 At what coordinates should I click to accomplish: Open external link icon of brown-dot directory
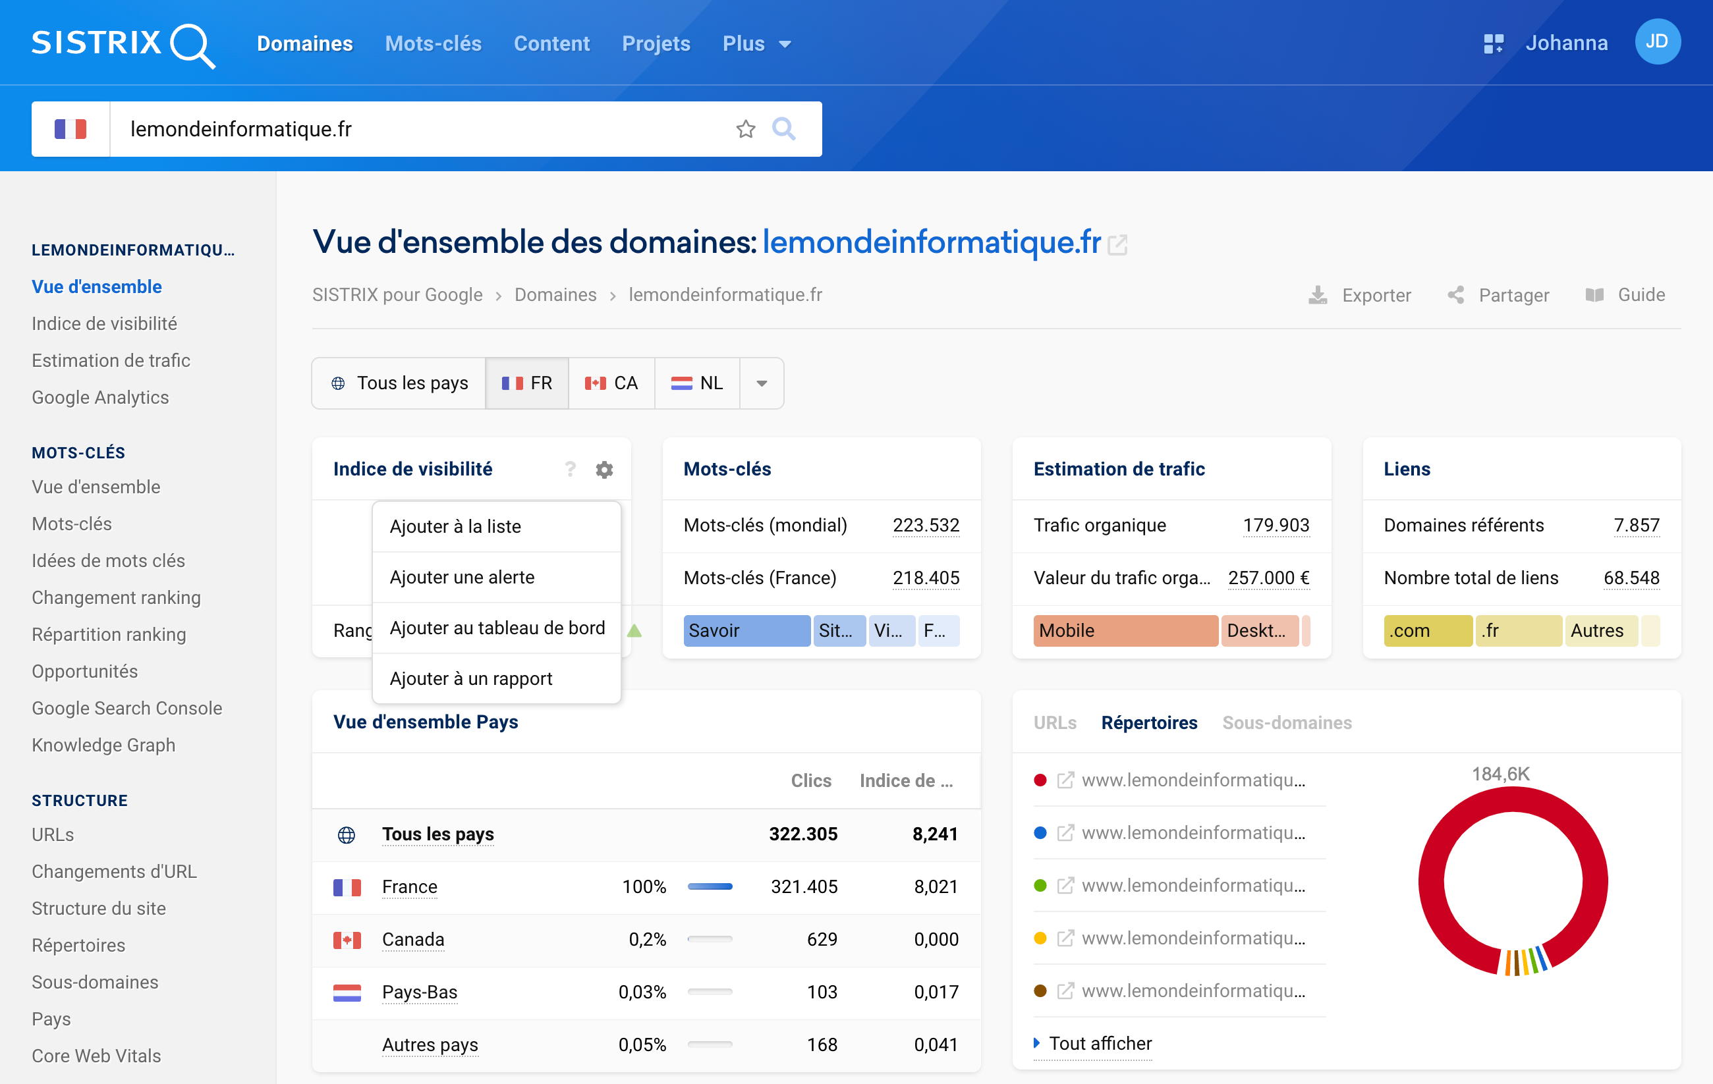click(1065, 991)
